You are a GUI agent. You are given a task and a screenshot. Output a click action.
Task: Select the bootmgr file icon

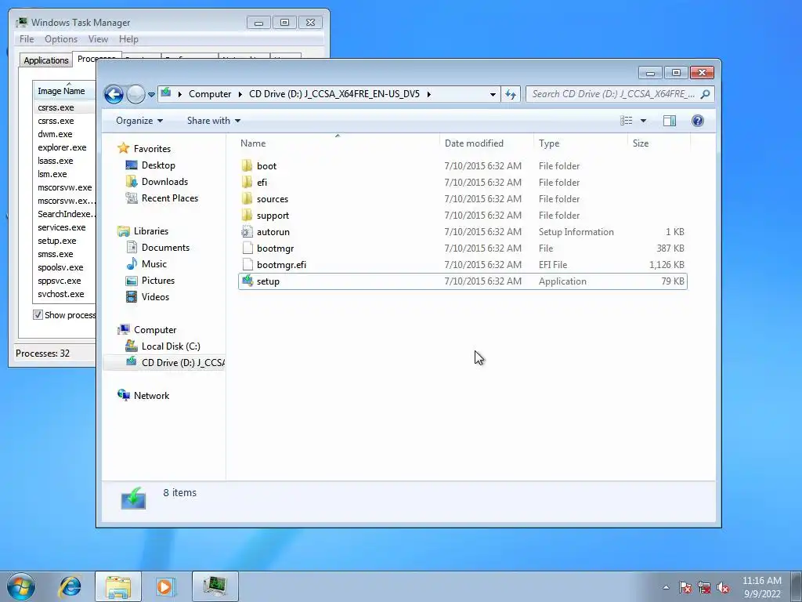pos(247,248)
